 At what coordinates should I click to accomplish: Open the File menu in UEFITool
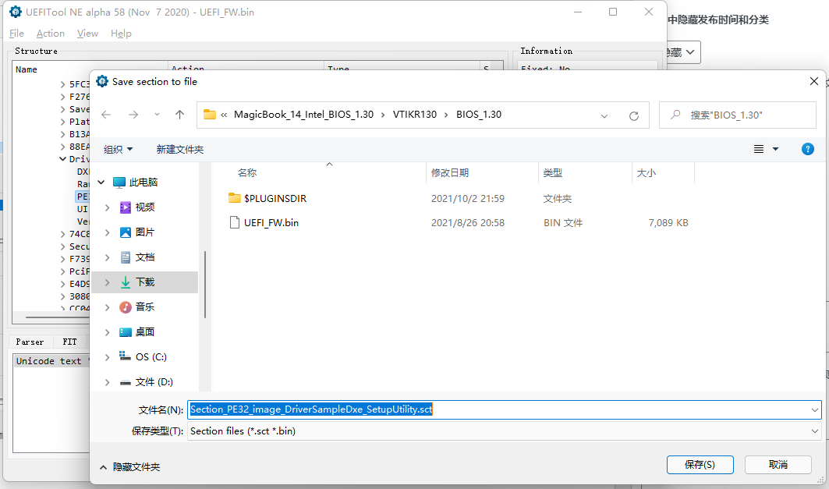(x=16, y=34)
